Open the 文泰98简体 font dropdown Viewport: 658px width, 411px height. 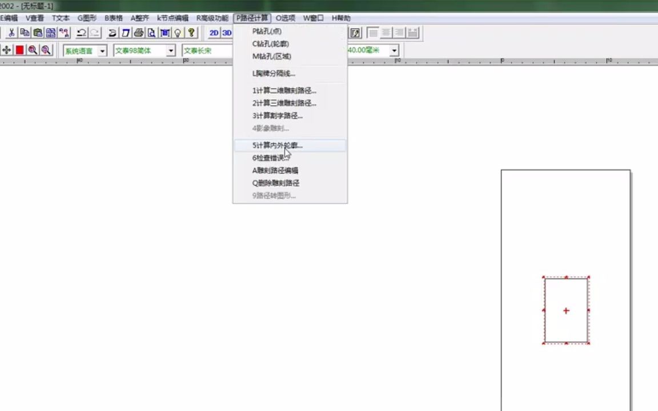click(x=170, y=50)
